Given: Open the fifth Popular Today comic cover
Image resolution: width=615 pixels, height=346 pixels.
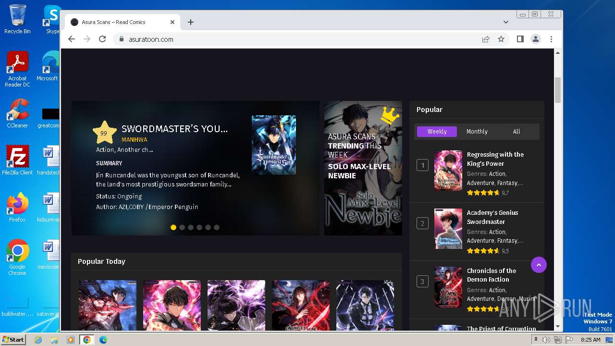Looking at the screenshot, I should [x=365, y=305].
